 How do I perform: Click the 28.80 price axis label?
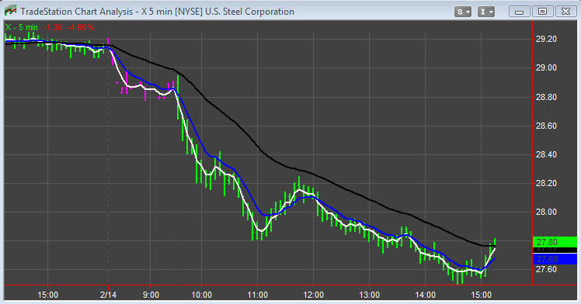click(547, 97)
